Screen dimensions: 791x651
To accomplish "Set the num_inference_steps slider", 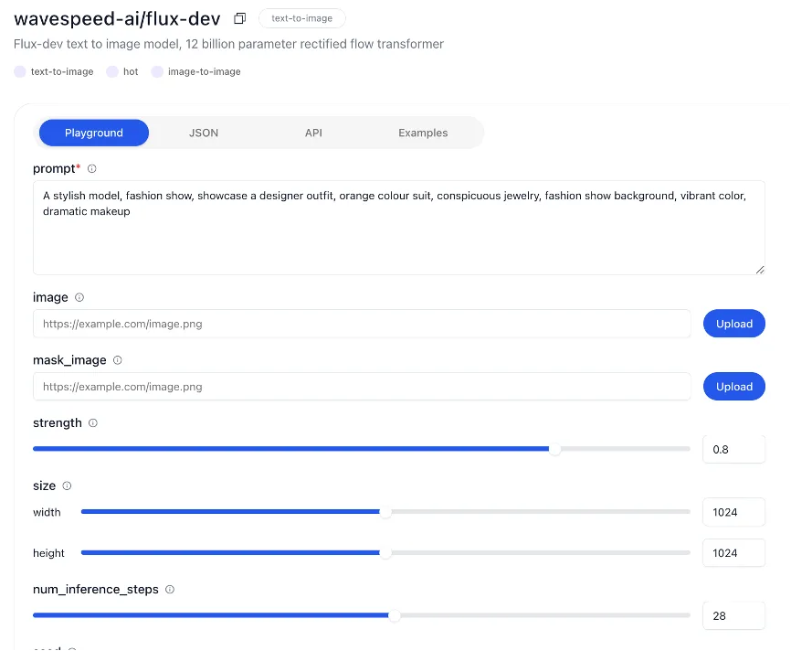I will point(395,615).
